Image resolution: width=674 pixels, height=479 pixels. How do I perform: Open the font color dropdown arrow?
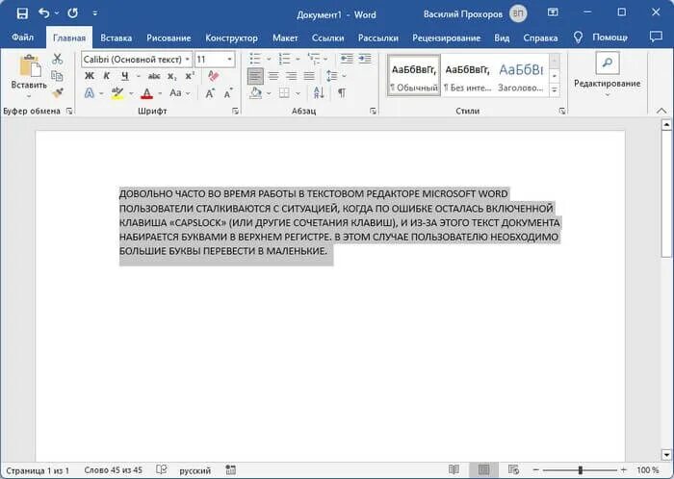click(x=160, y=93)
